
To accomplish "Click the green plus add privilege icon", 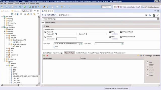I will pos(44,55).
